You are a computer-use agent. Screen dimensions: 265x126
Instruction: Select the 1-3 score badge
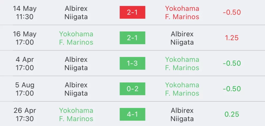point(132,63)
